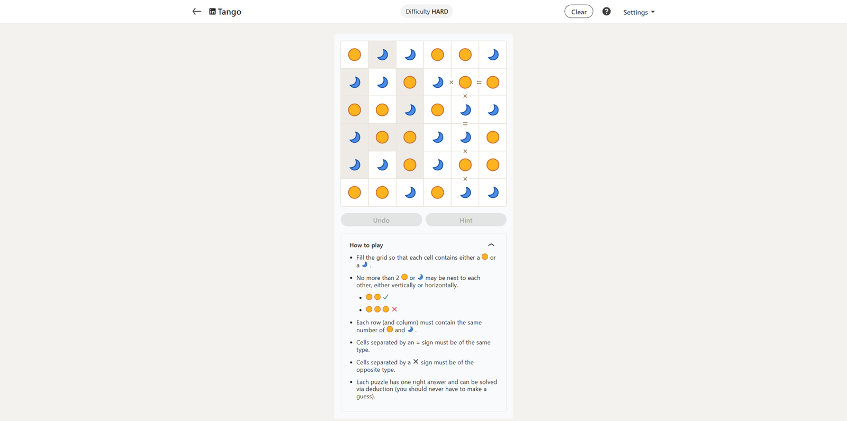Click the LinkedIn logo beside the Tango title
The height and width of the screenshot is (421, 847).
[212, 12]
